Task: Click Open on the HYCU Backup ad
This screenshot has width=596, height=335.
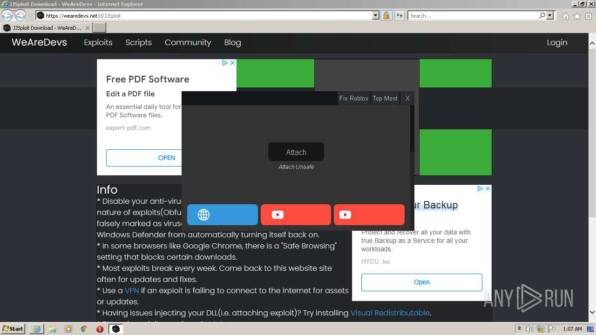Action: [422, 282]
